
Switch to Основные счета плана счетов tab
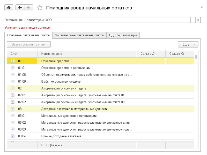point(28,35)
